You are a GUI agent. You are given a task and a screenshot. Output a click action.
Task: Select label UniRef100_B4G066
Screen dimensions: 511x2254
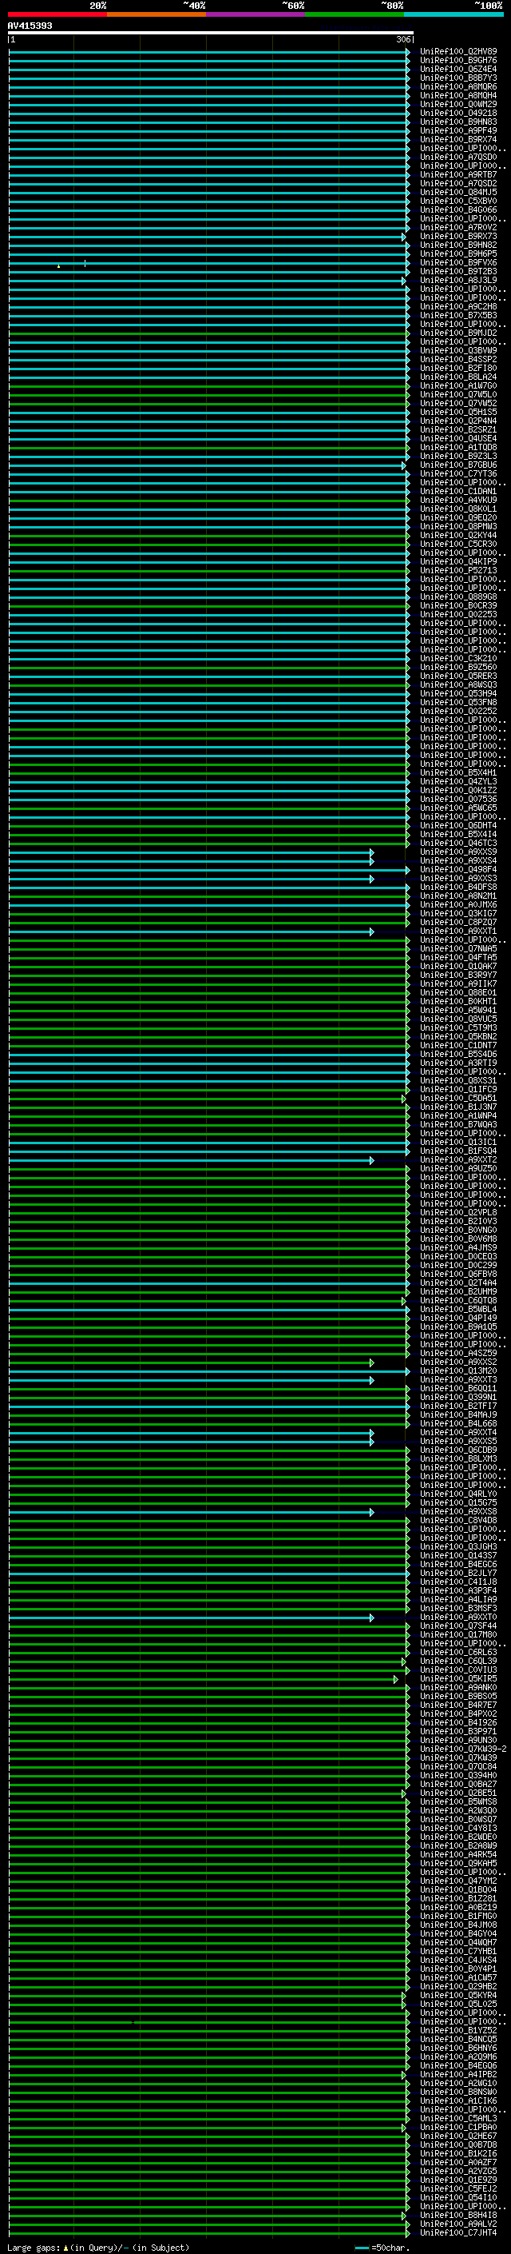(x=458, y=210)
